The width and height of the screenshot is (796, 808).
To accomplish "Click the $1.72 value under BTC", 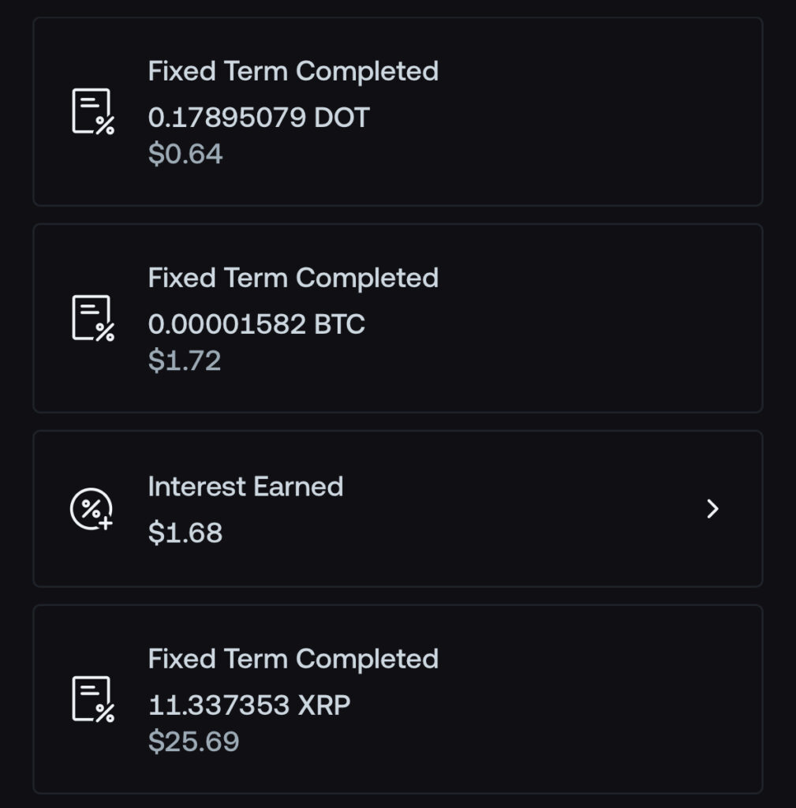I will pyautogui.click(x=185, y=360).
